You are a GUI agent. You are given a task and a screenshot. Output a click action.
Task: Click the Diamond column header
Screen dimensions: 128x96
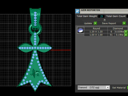118,29
